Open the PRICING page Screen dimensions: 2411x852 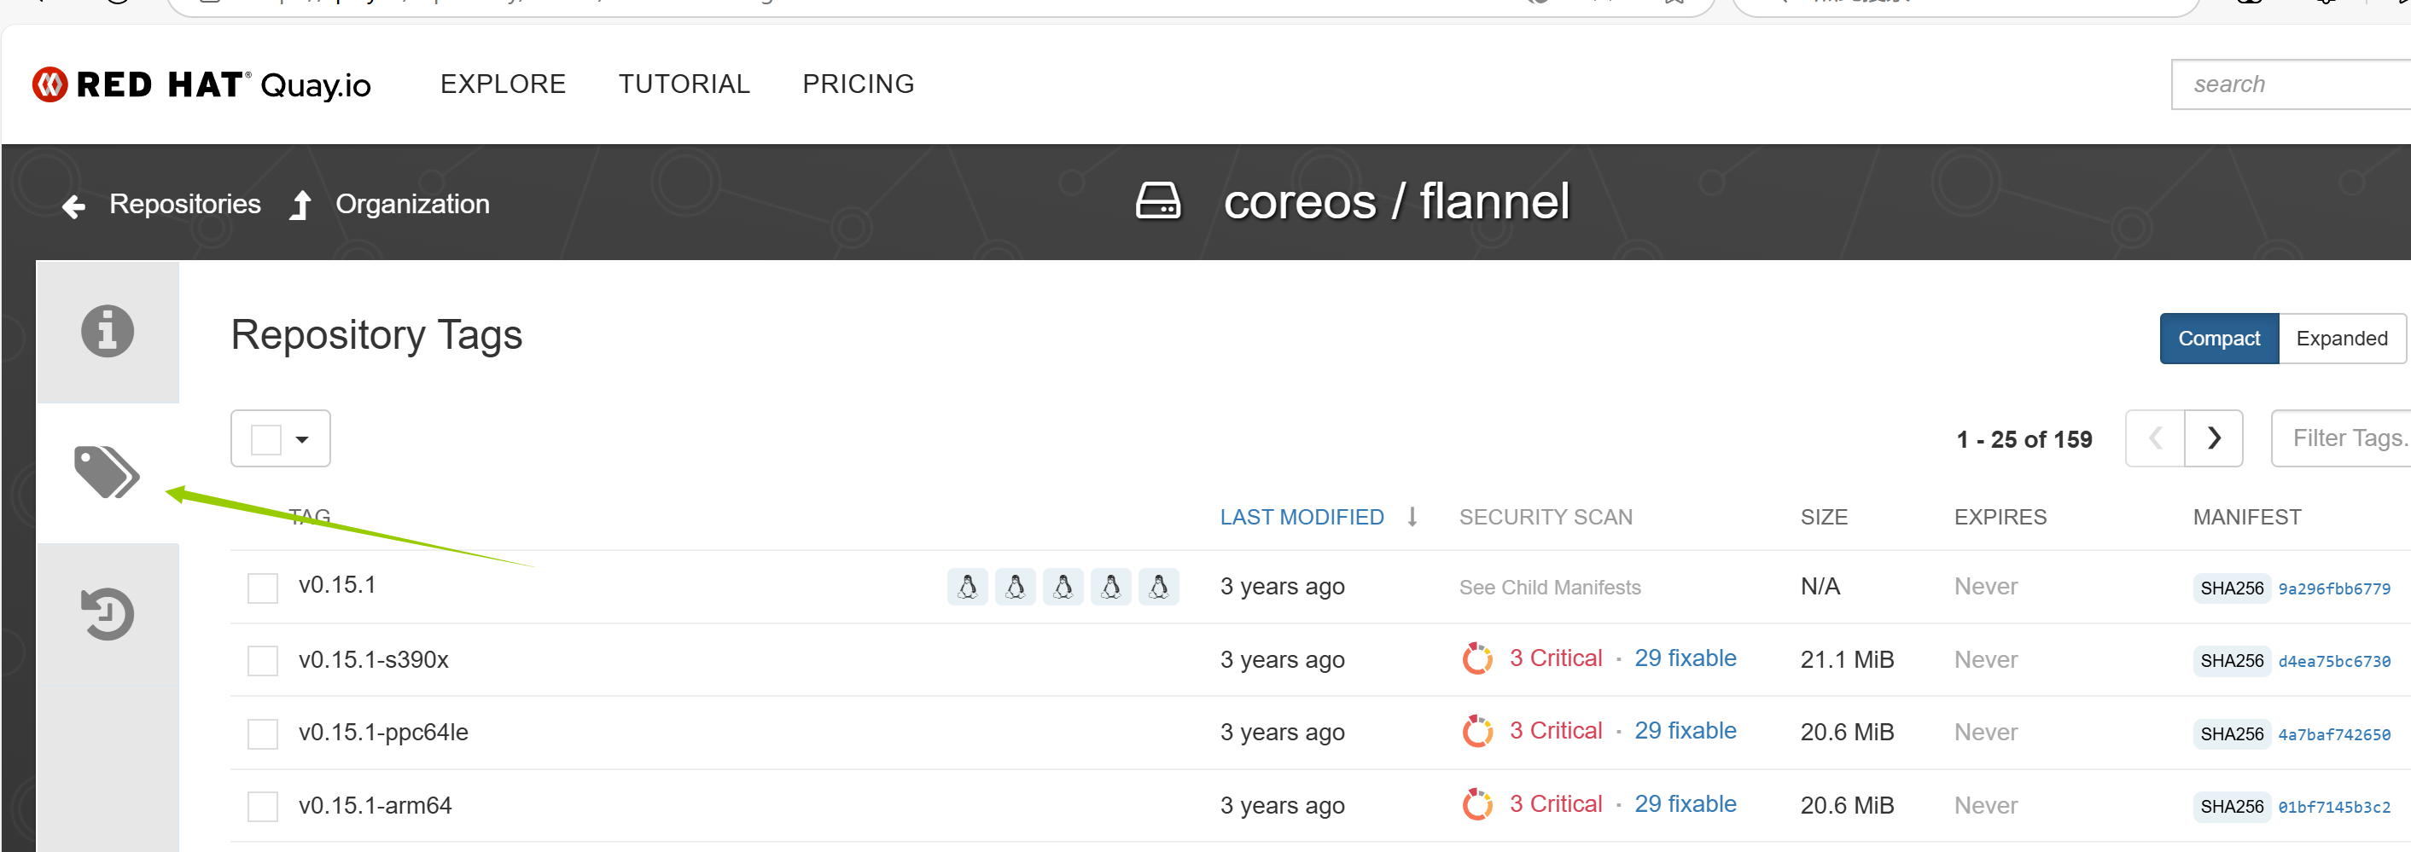coord(859,84)
